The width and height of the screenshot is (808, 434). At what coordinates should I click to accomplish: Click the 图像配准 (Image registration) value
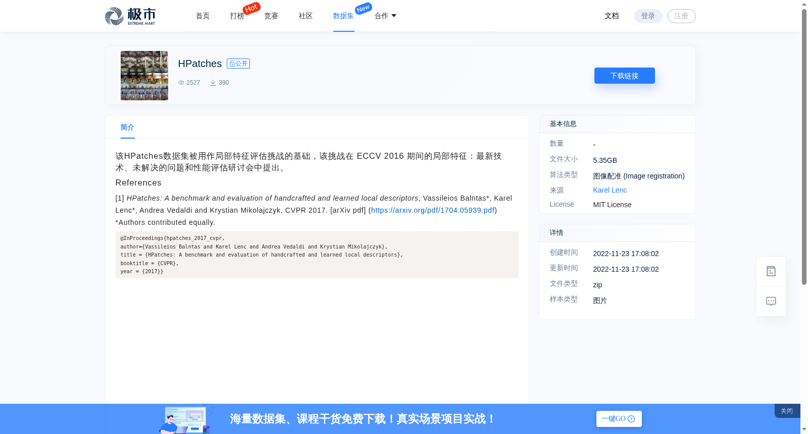click(x=639, y=176)
